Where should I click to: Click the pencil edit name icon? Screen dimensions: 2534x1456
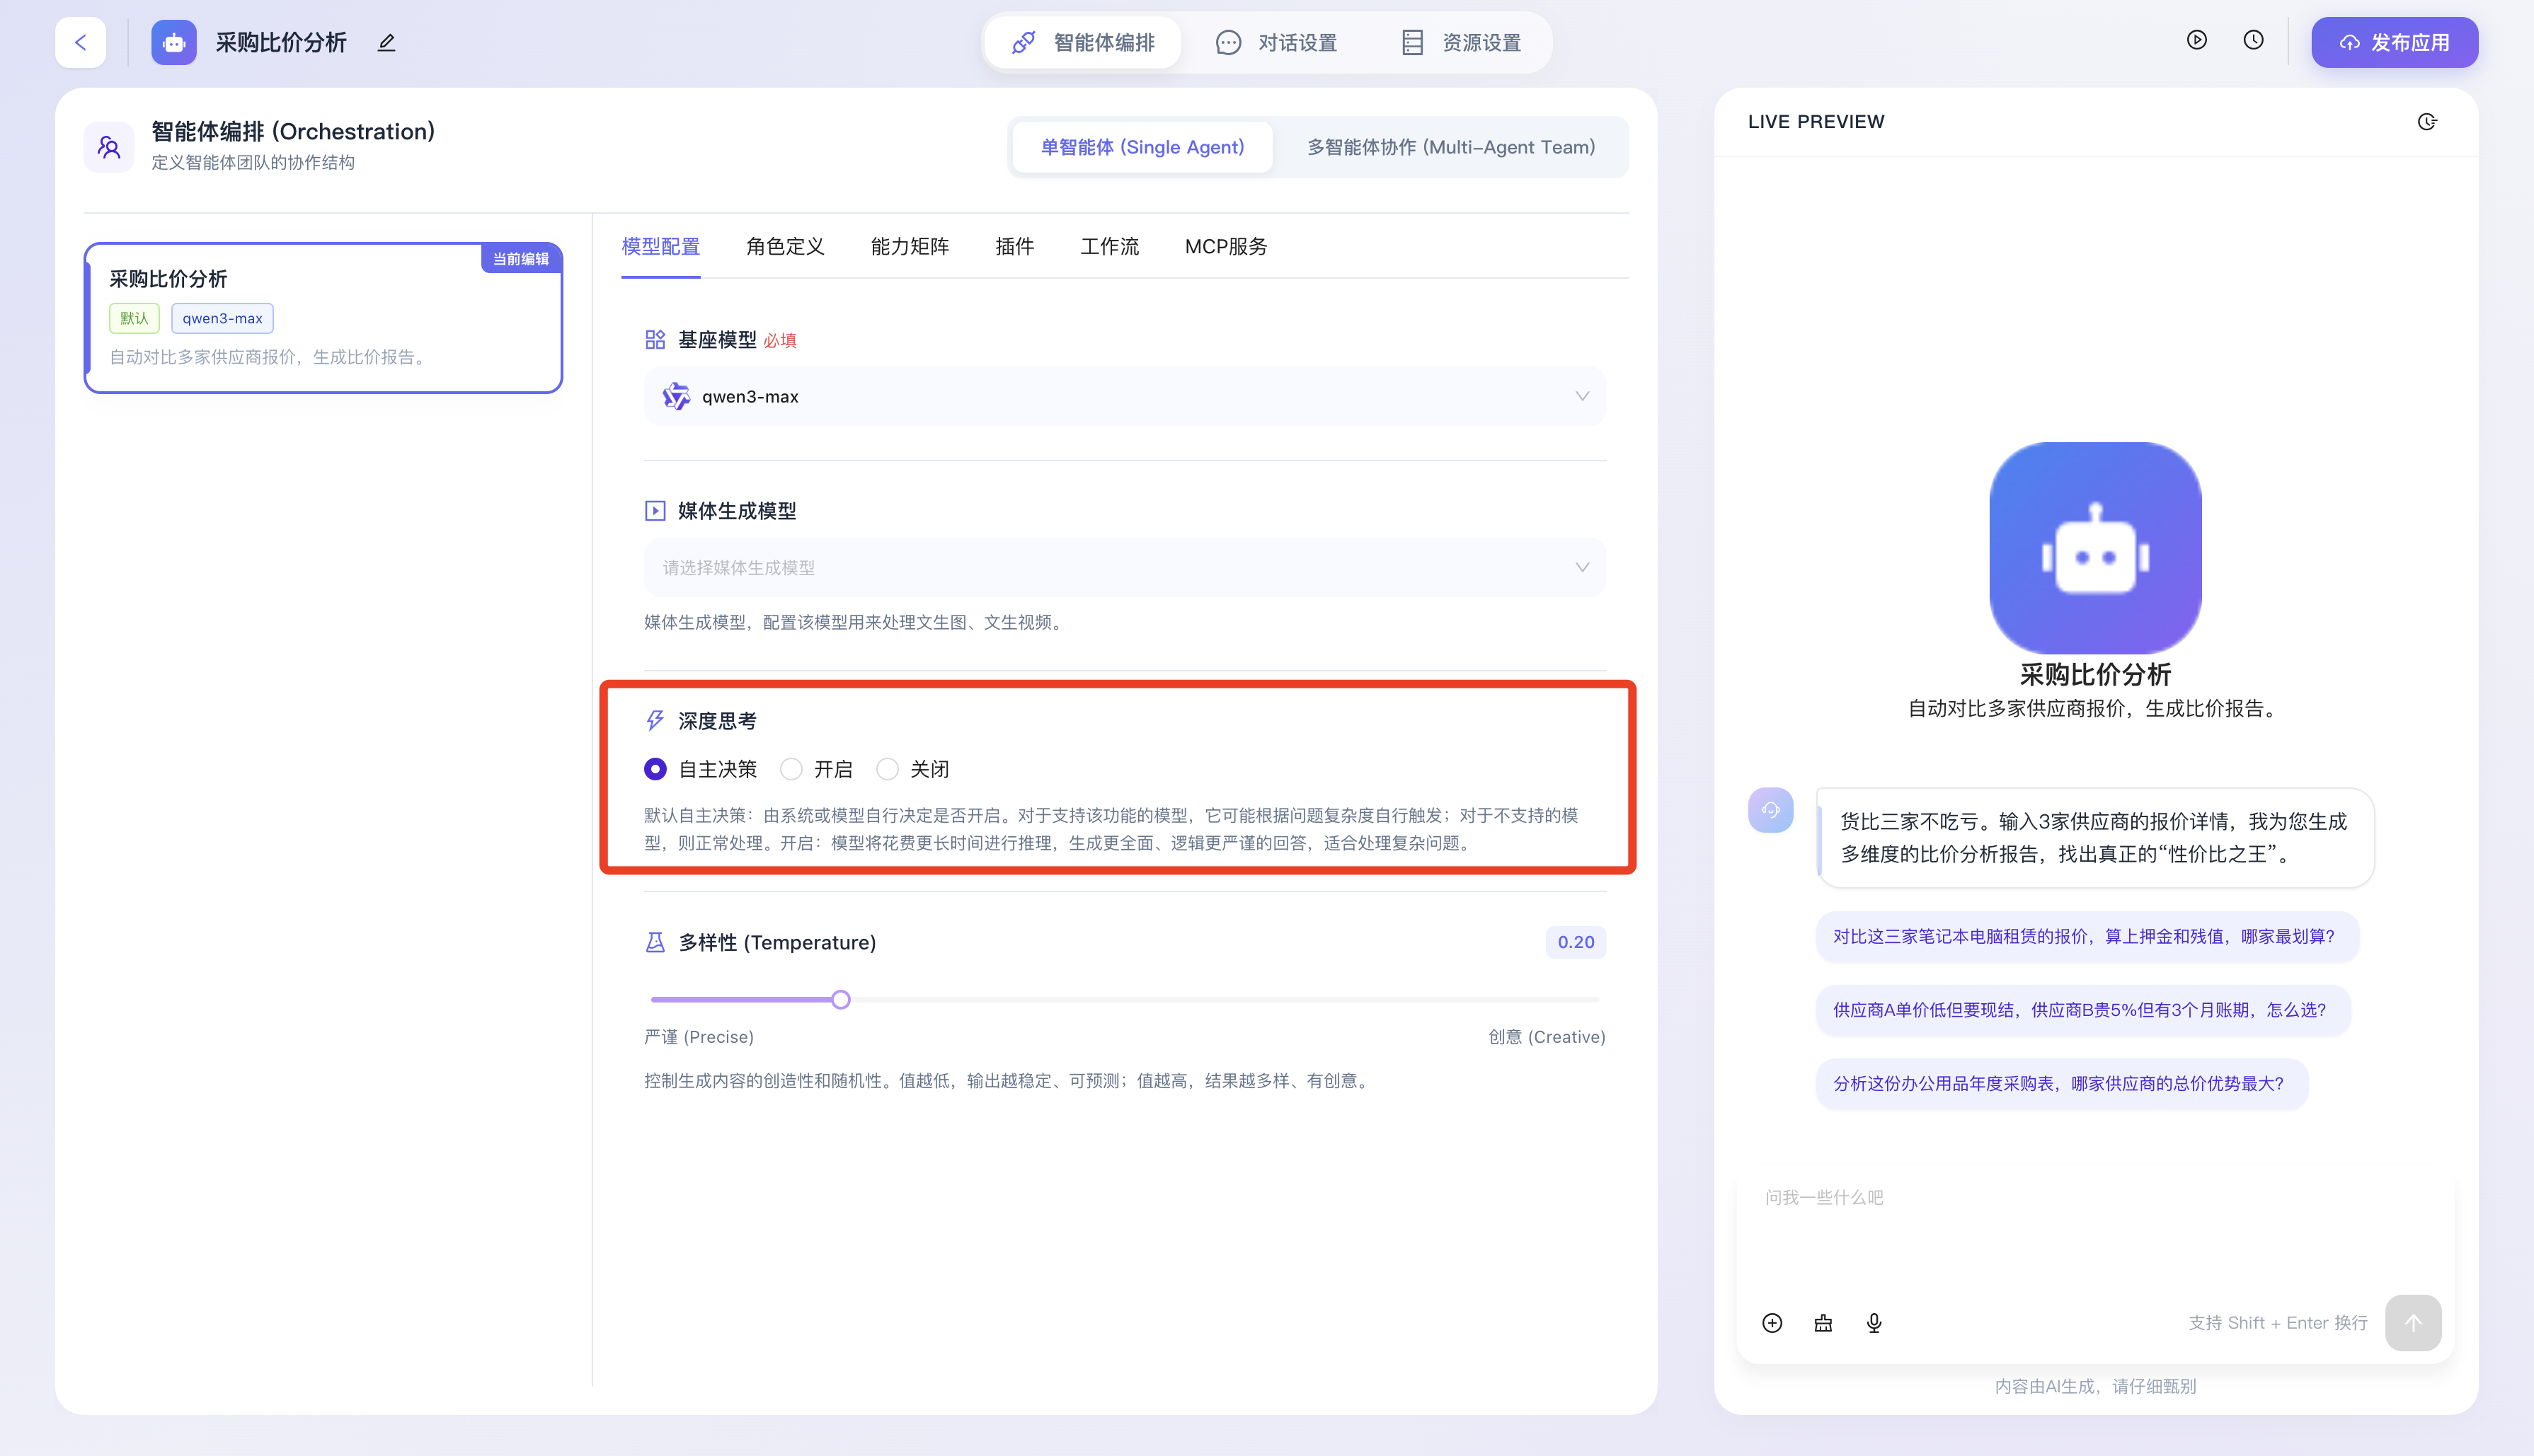coord(386,42)
